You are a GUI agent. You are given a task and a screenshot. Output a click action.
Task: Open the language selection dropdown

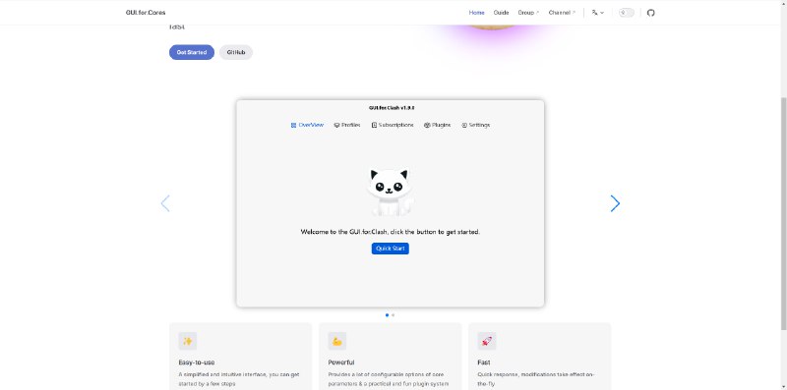point(597,13)
